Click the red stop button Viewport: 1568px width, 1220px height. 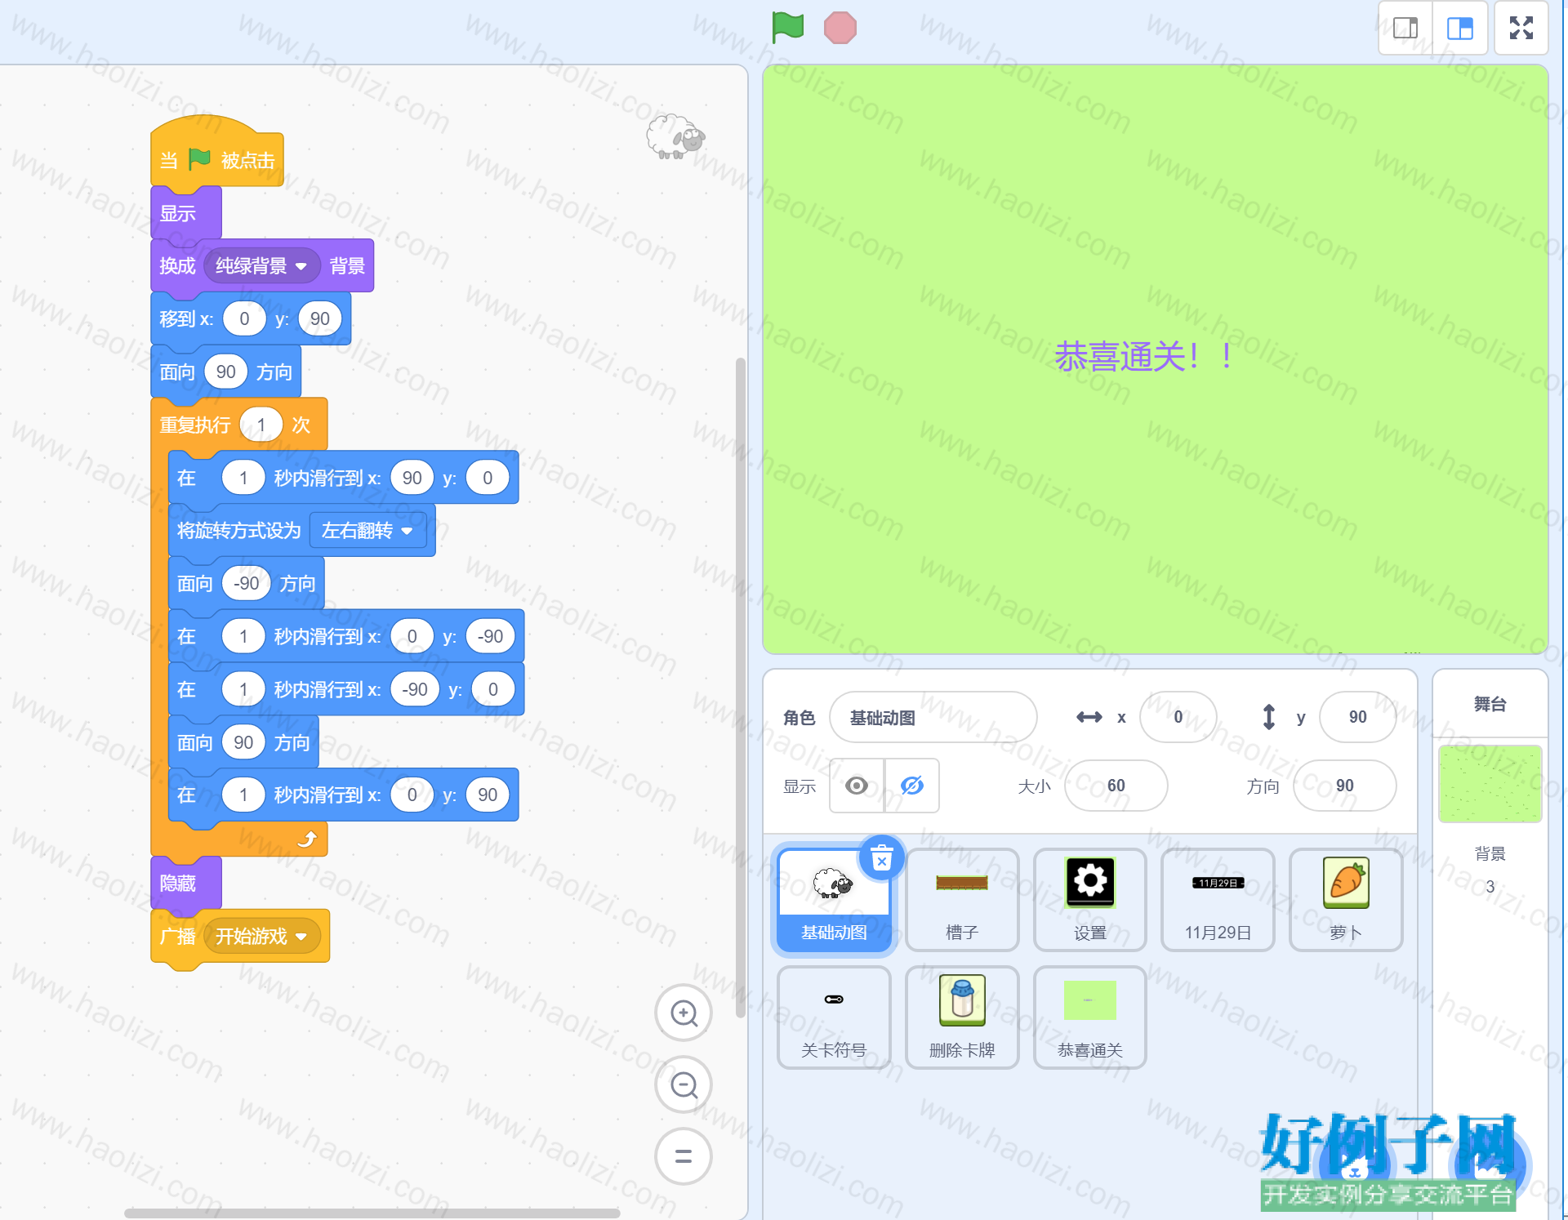point(840,28)
